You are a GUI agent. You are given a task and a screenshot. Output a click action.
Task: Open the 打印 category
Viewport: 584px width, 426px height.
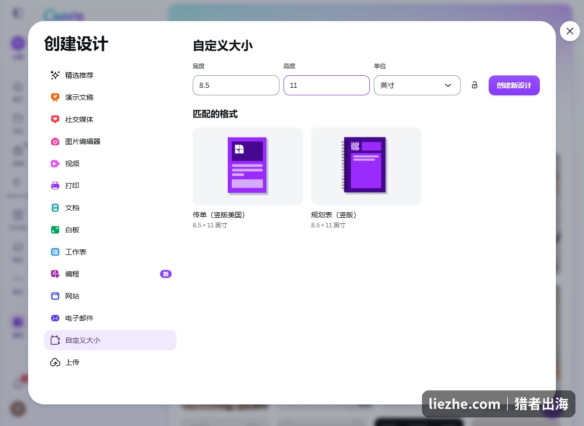[110, 186]
